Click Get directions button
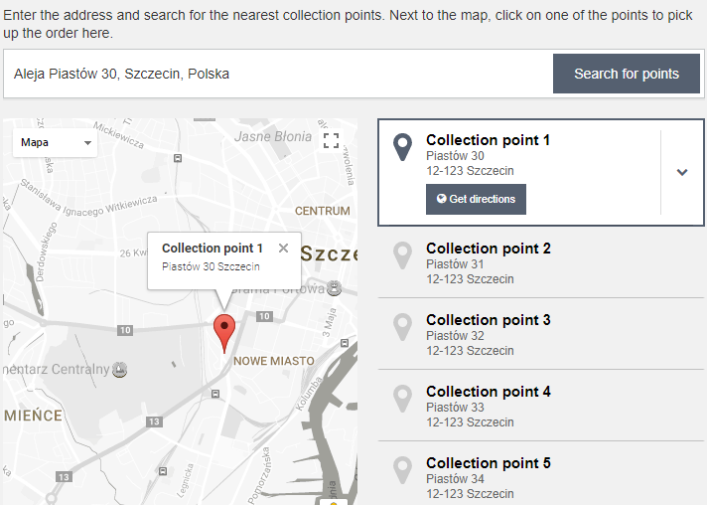This screenshot has height=505, width=707. pos(476,199)
